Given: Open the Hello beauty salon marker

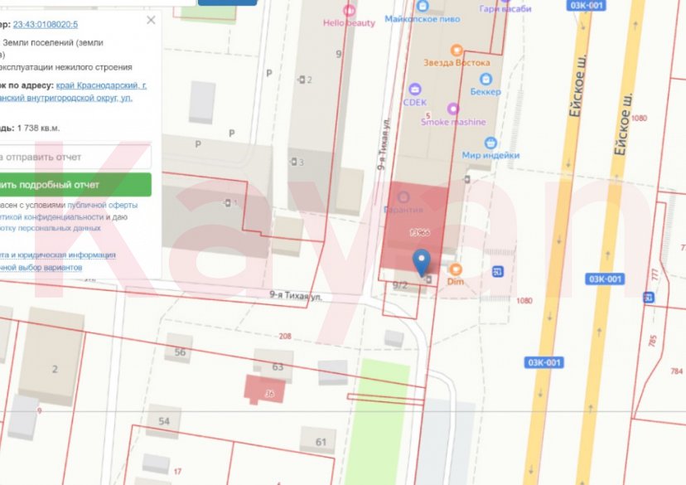Looking at the screenshot, I should click(x=349, y=11).
